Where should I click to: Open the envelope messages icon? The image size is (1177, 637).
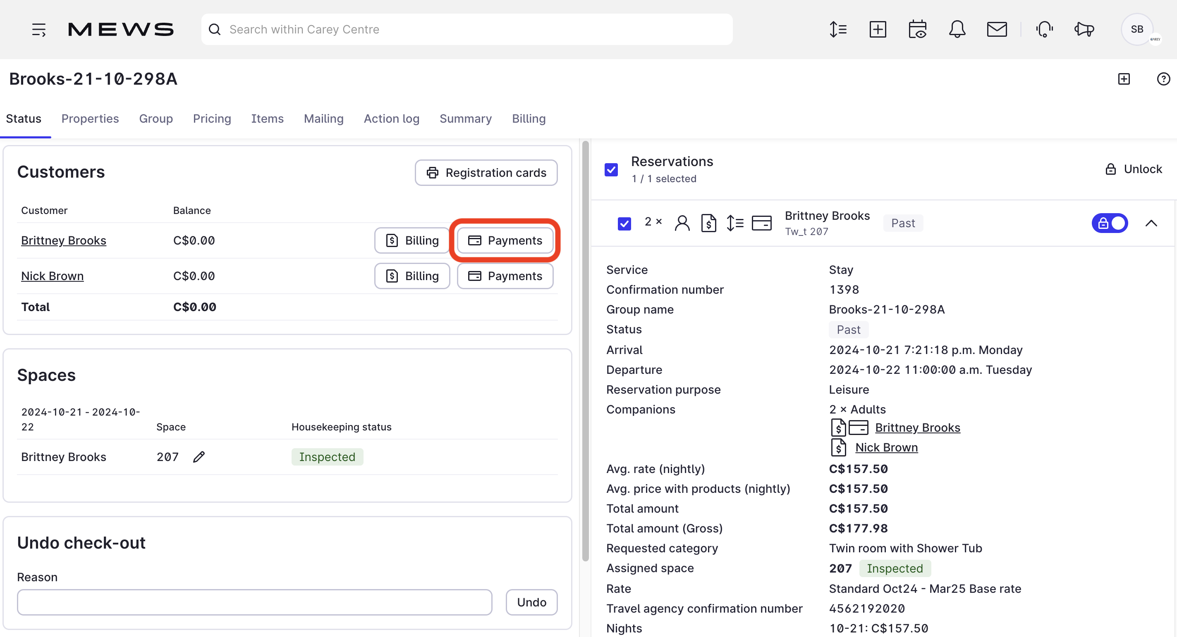click(x=997, y=30)
